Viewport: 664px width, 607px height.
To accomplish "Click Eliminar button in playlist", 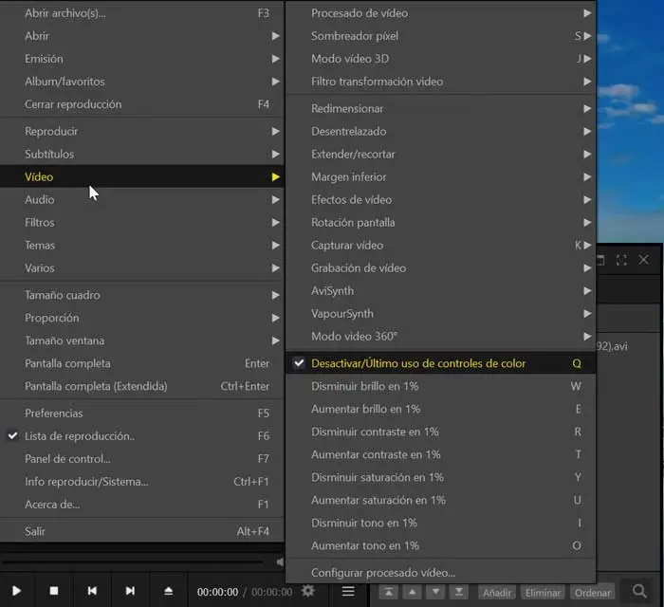I will [543, 592].
